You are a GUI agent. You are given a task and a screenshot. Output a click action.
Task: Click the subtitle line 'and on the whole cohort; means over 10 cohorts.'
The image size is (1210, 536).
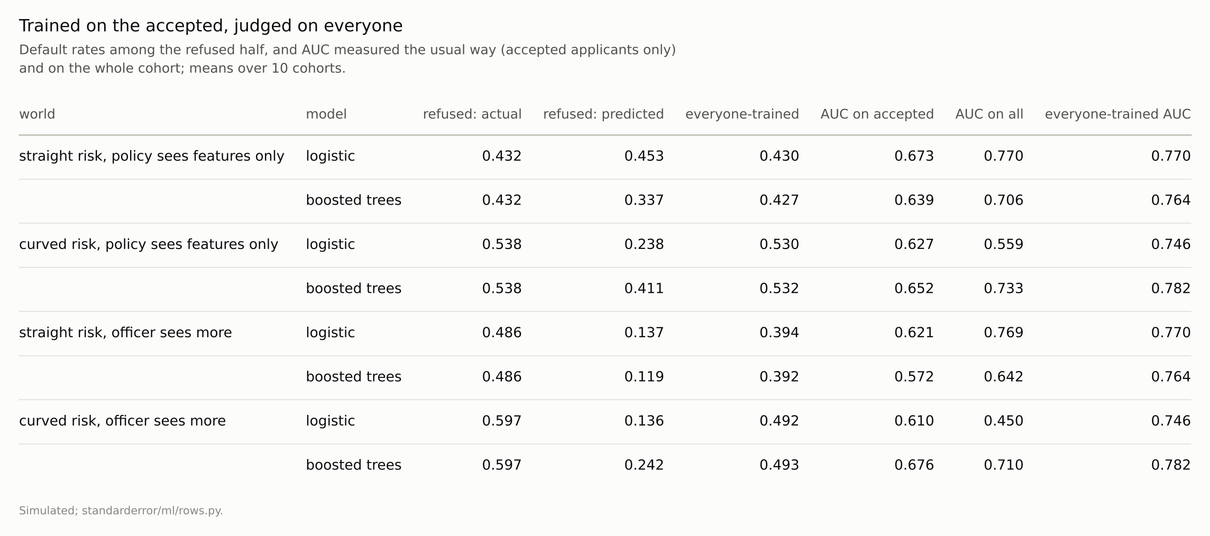coord(182,69)
